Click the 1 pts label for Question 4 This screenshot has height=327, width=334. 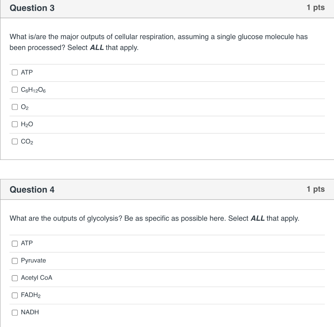click(x=315, y=189)
